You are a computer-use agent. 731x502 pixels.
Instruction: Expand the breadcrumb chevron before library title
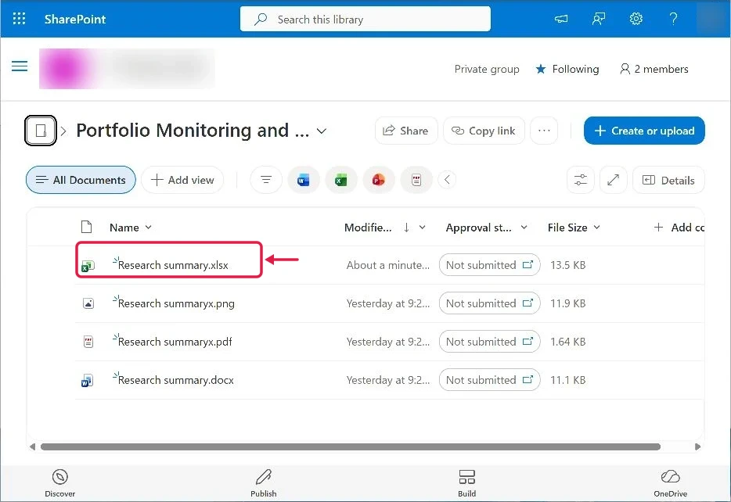63,131
